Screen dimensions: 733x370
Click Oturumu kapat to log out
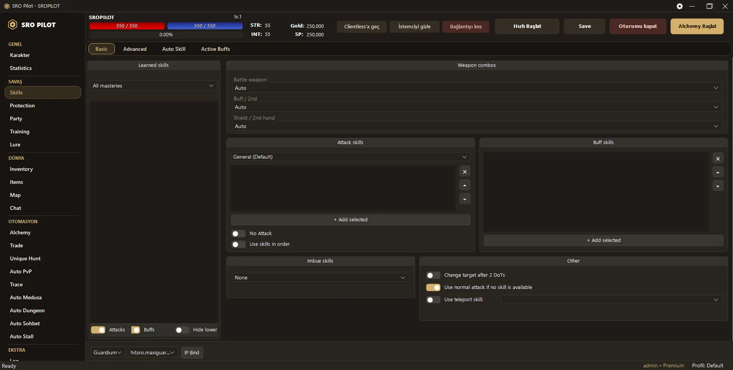tap(638, 26)
